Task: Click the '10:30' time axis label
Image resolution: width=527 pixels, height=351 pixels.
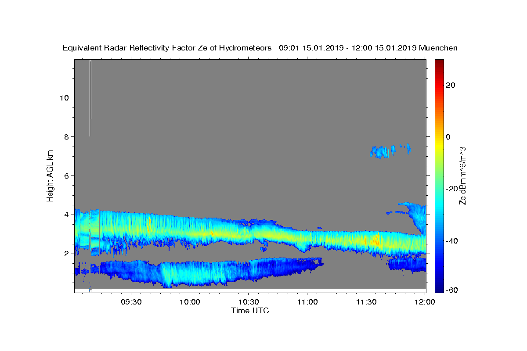Action: coord(249,302)
